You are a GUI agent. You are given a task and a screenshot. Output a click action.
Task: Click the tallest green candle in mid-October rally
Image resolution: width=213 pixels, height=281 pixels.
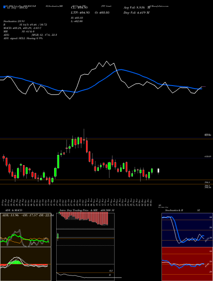pyautogui.click(x=58, y=161)
